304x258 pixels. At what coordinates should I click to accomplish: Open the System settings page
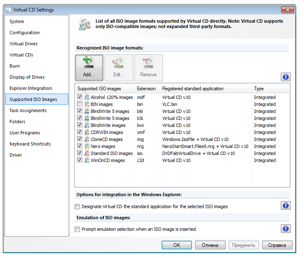(37, 21)
